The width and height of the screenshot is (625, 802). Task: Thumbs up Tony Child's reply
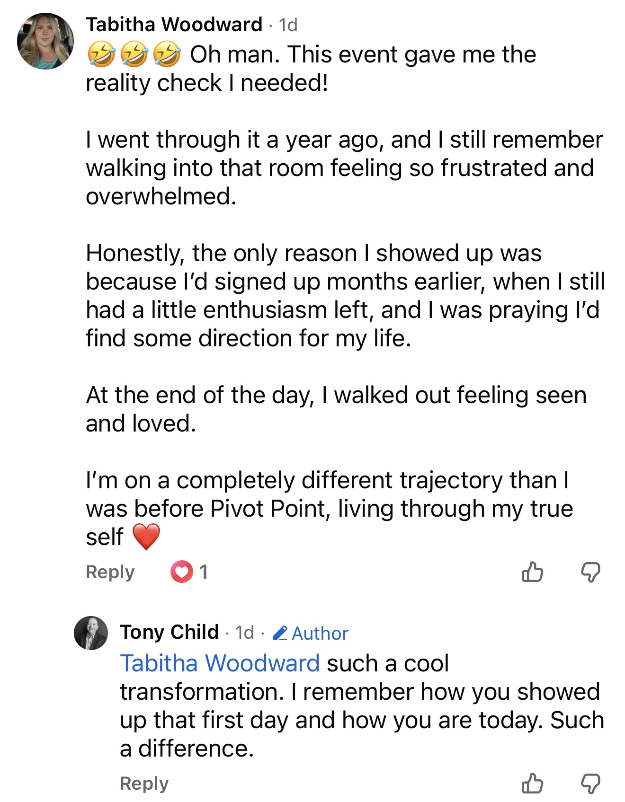tap(532, 783)
